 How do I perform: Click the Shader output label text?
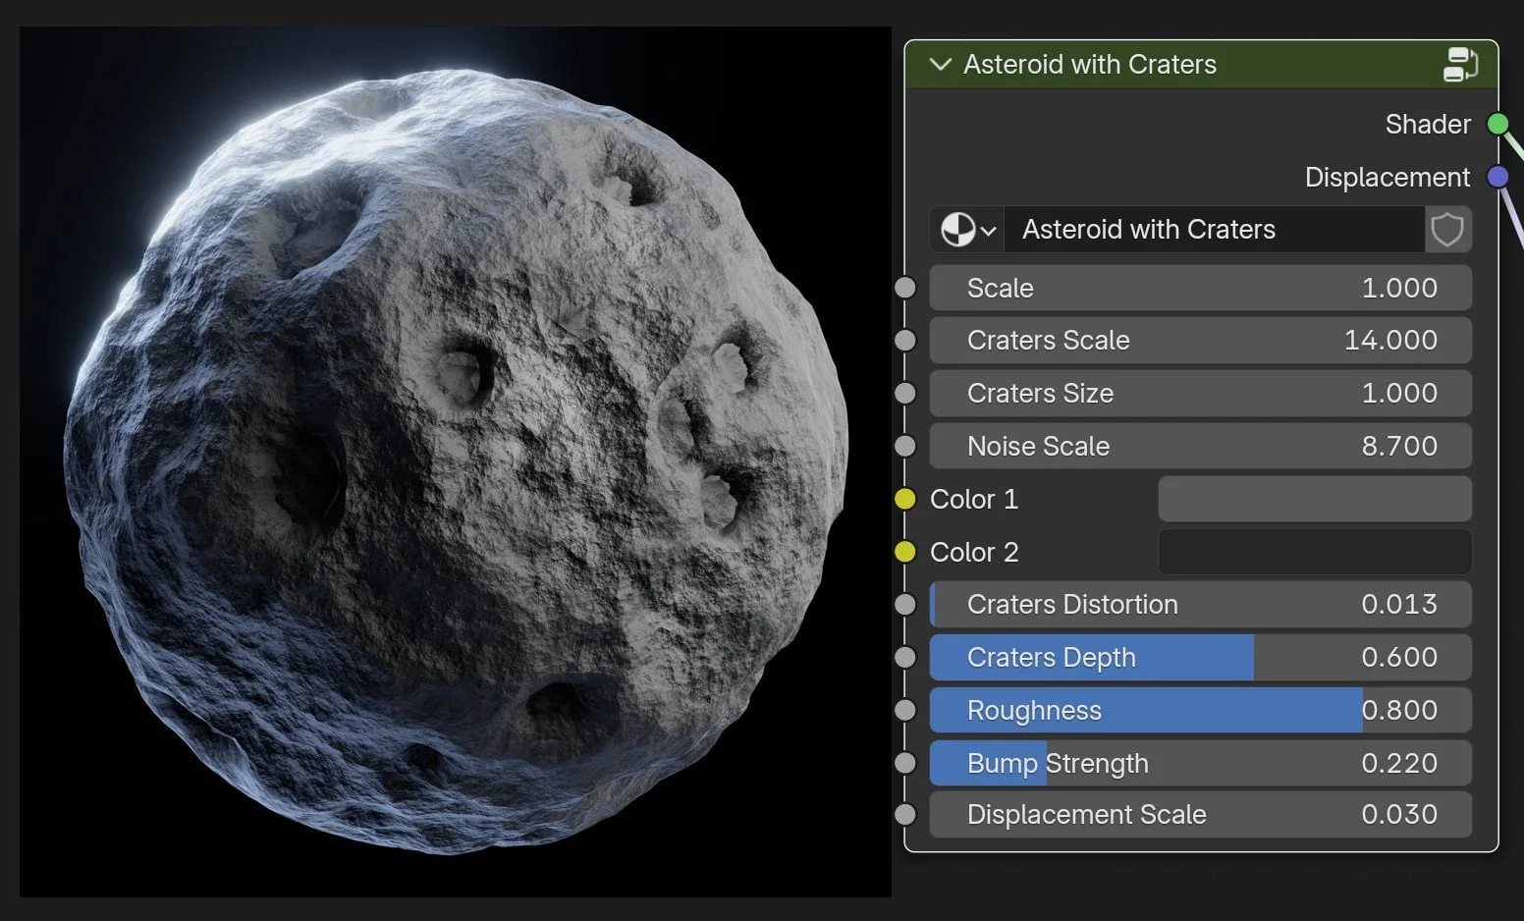(x=1427, y=124)
